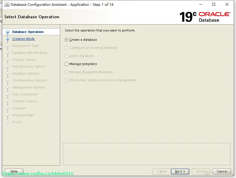Click the Creation Mode step bullet icon

[8, 39]
